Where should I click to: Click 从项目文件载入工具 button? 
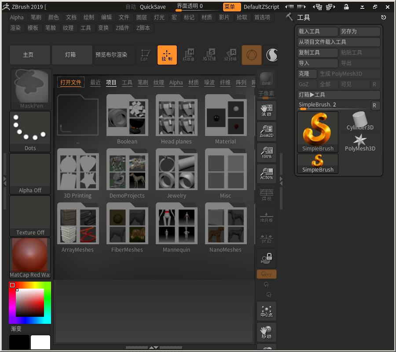click(x=339, y=42)
